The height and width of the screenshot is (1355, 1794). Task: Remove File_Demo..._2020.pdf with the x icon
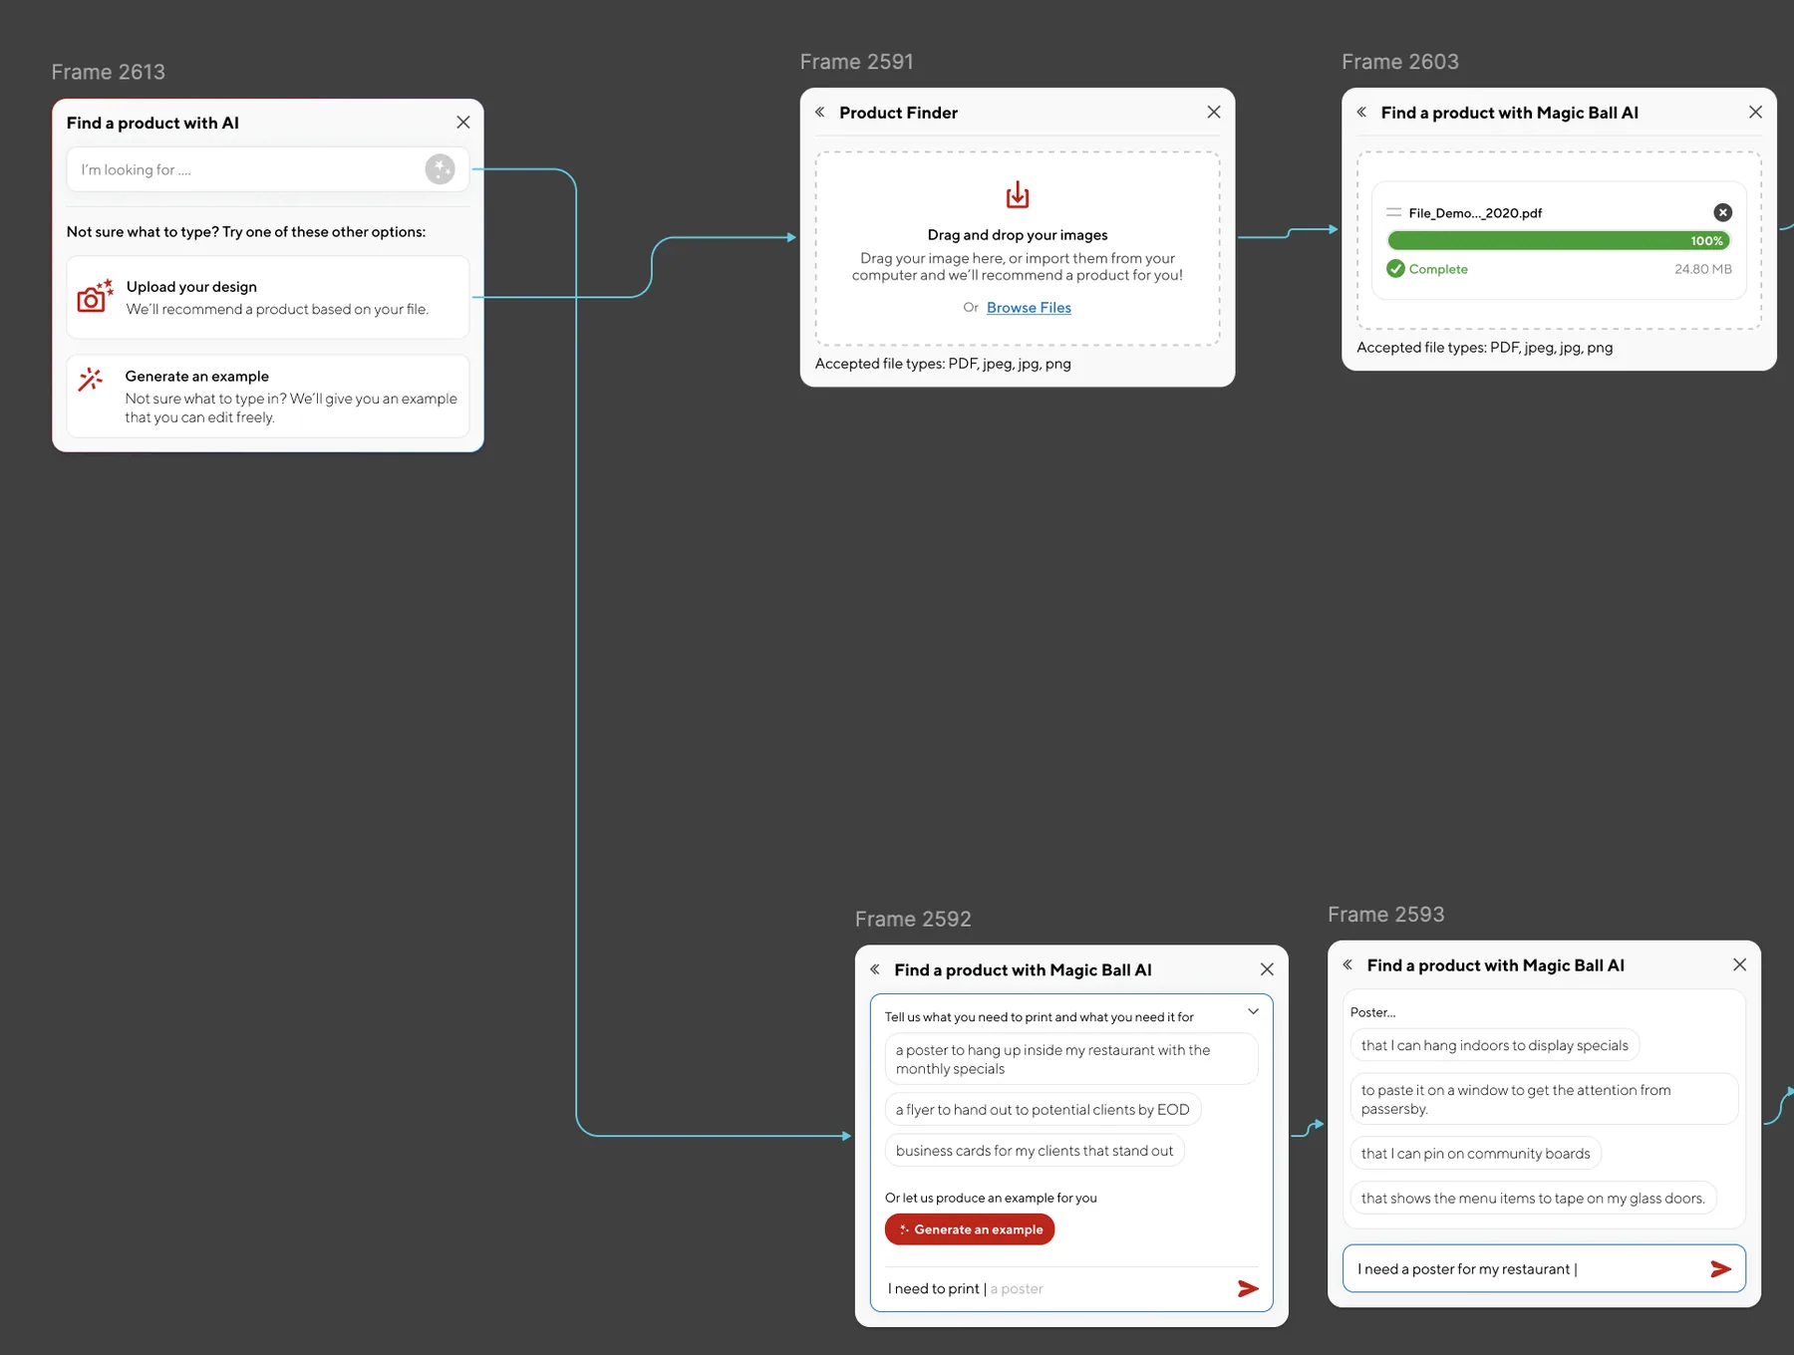click(x=1722, y=212)
